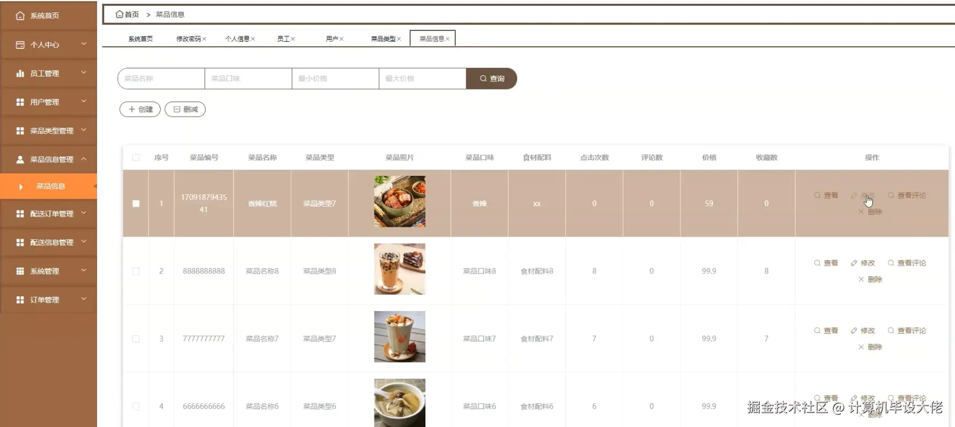The image size is (955, 427).
Task: Close the 用户 tab with its X
Action: point(341,39)
